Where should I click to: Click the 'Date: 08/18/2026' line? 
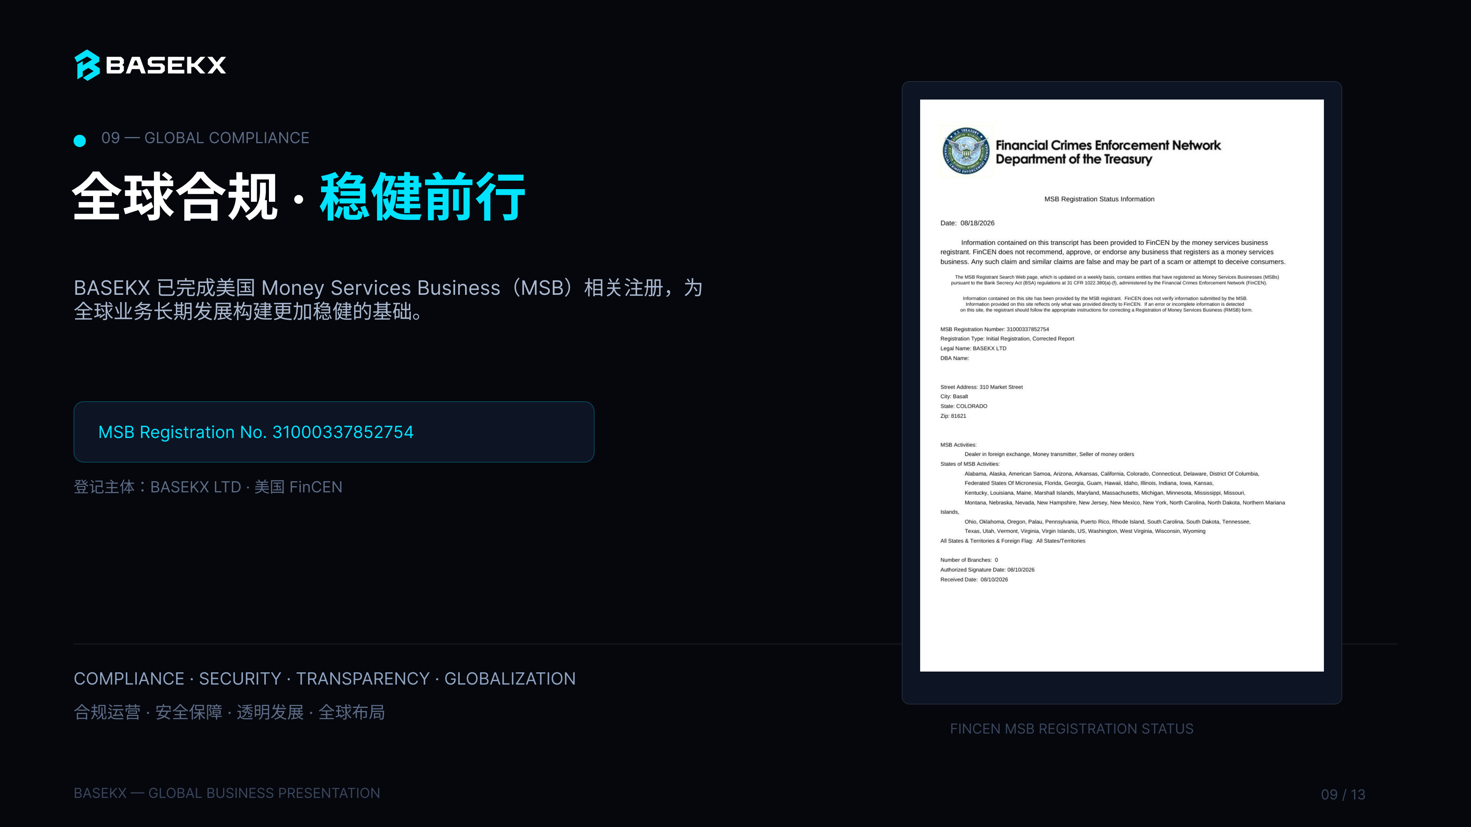[x=967, y=223]
